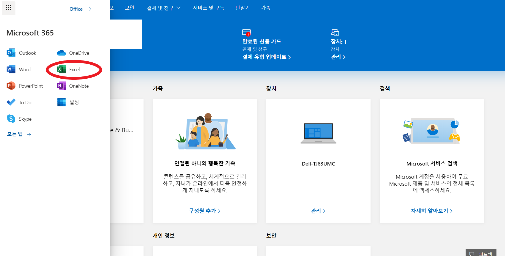The height and width of the screenshot is (256, 505).
Task: Launch the Excel app icon
Action: 61,69
